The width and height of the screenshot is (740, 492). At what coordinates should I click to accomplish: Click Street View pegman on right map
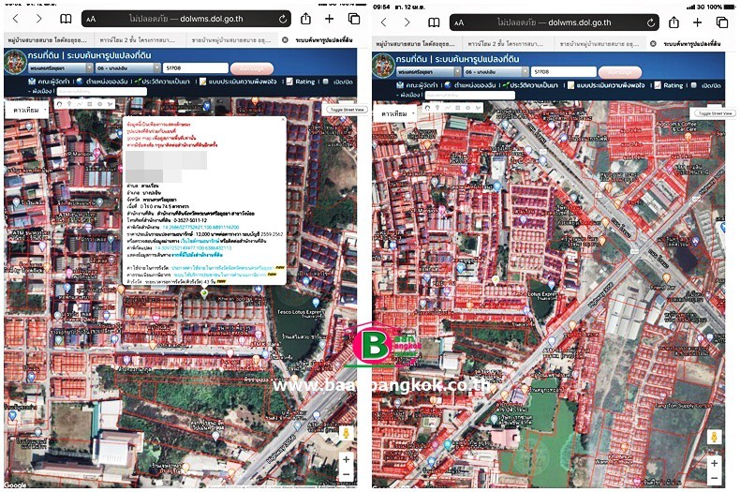pyautogui.click(x=714, y=438)
